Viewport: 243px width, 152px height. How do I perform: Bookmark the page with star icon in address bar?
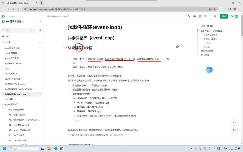(215, 9)
